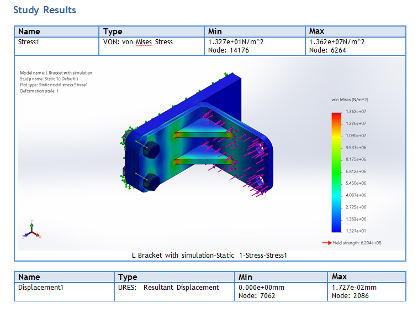Click the von Mises color legend bar
Viewport: 418px width, 323px height.
point(336,173)
